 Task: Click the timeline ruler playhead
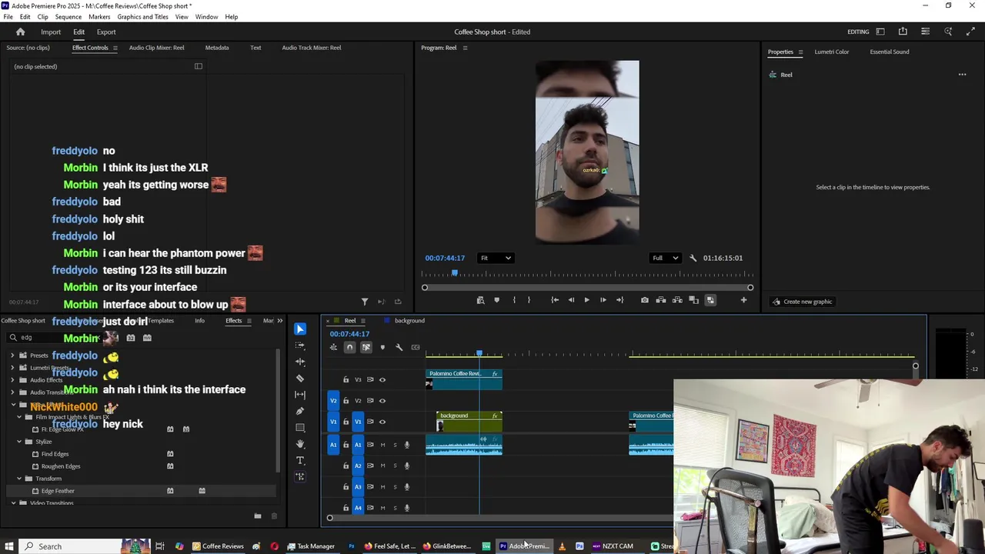pos(479,353)
